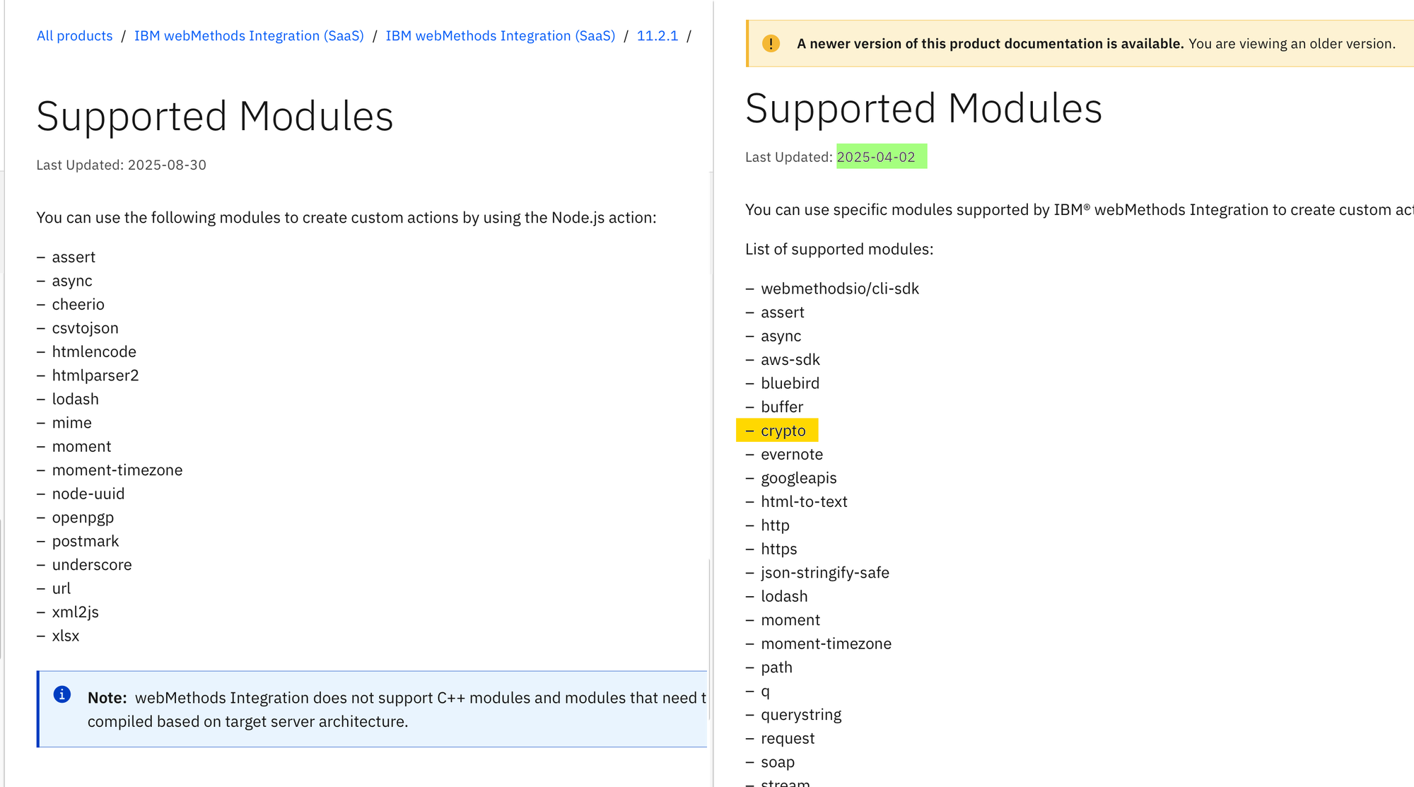Click the aws-sdk module entry
Screen dimensions: 1414x787
790,360
